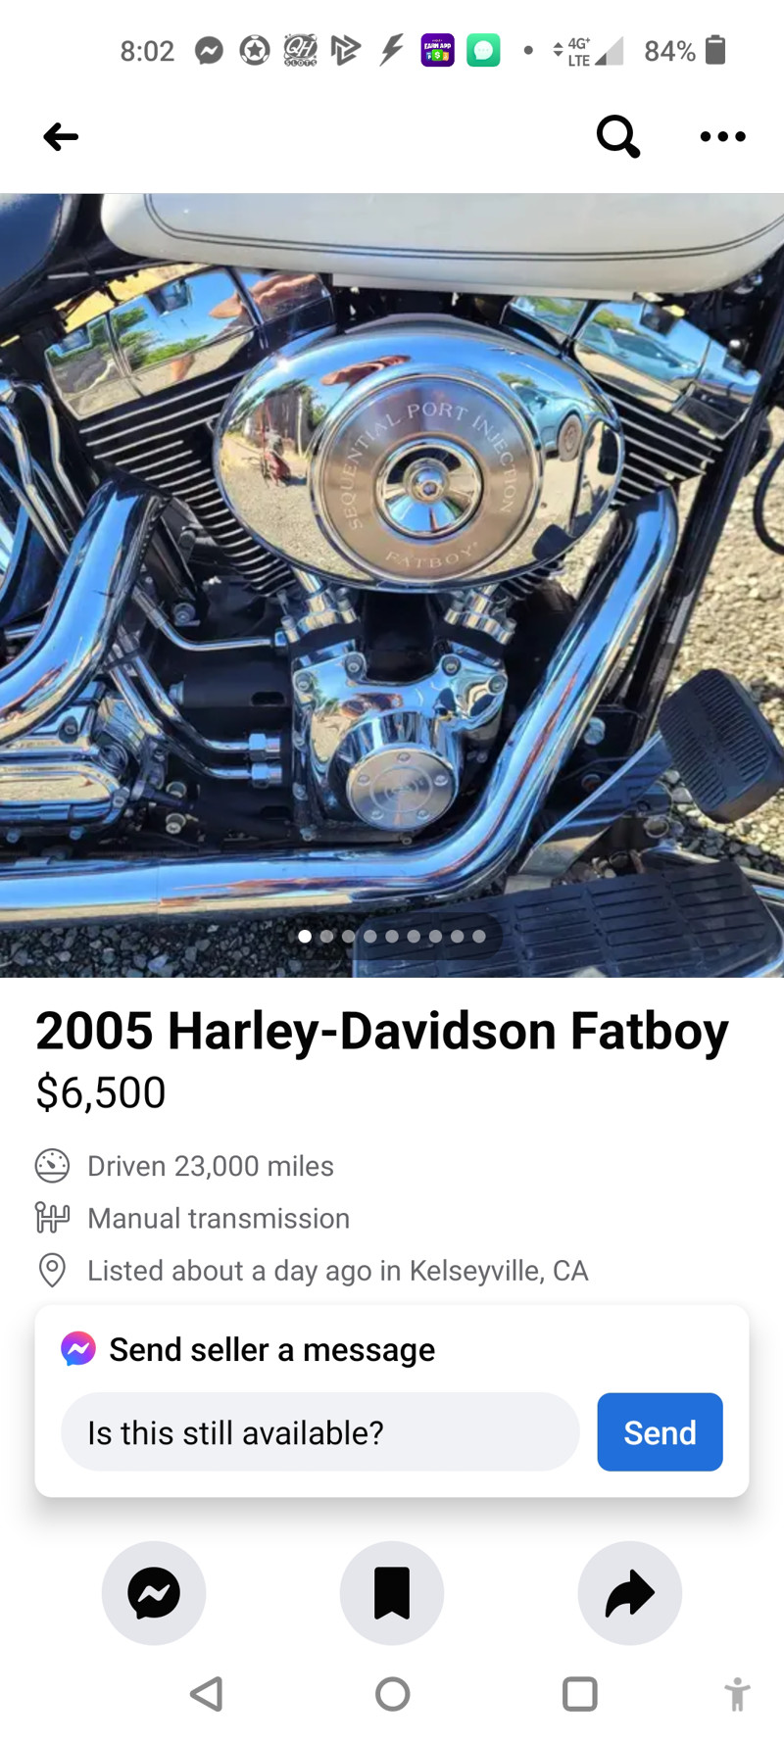Tap the round Messenger button at bottom
Screen dimensions: 784x1742
pos(154,1592)
